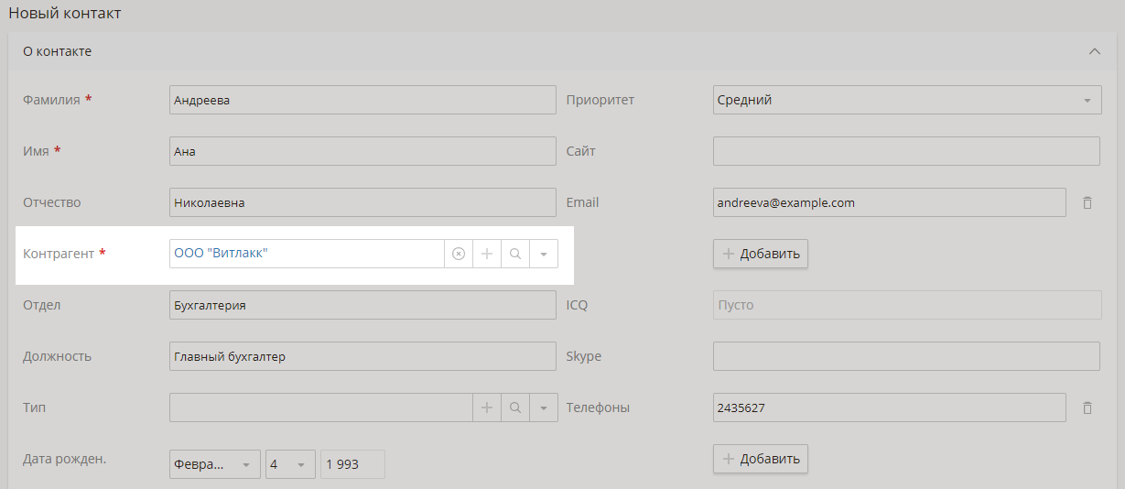Viewport: 1125px width, 489px height.
Task: Add new Контрагент with plus icon
Action: click(x=487, y=254)
